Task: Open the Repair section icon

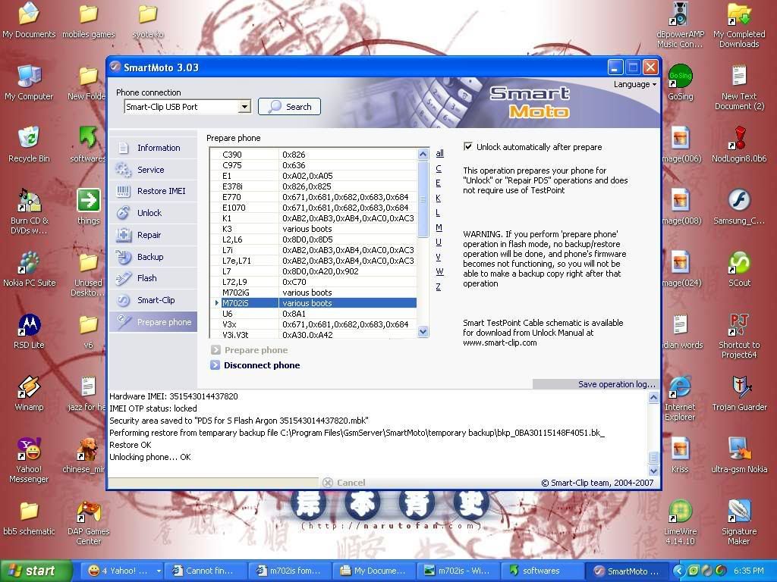Action: [124, 235]
